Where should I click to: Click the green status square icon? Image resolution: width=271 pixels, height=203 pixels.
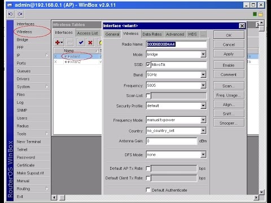coord(255,14)
